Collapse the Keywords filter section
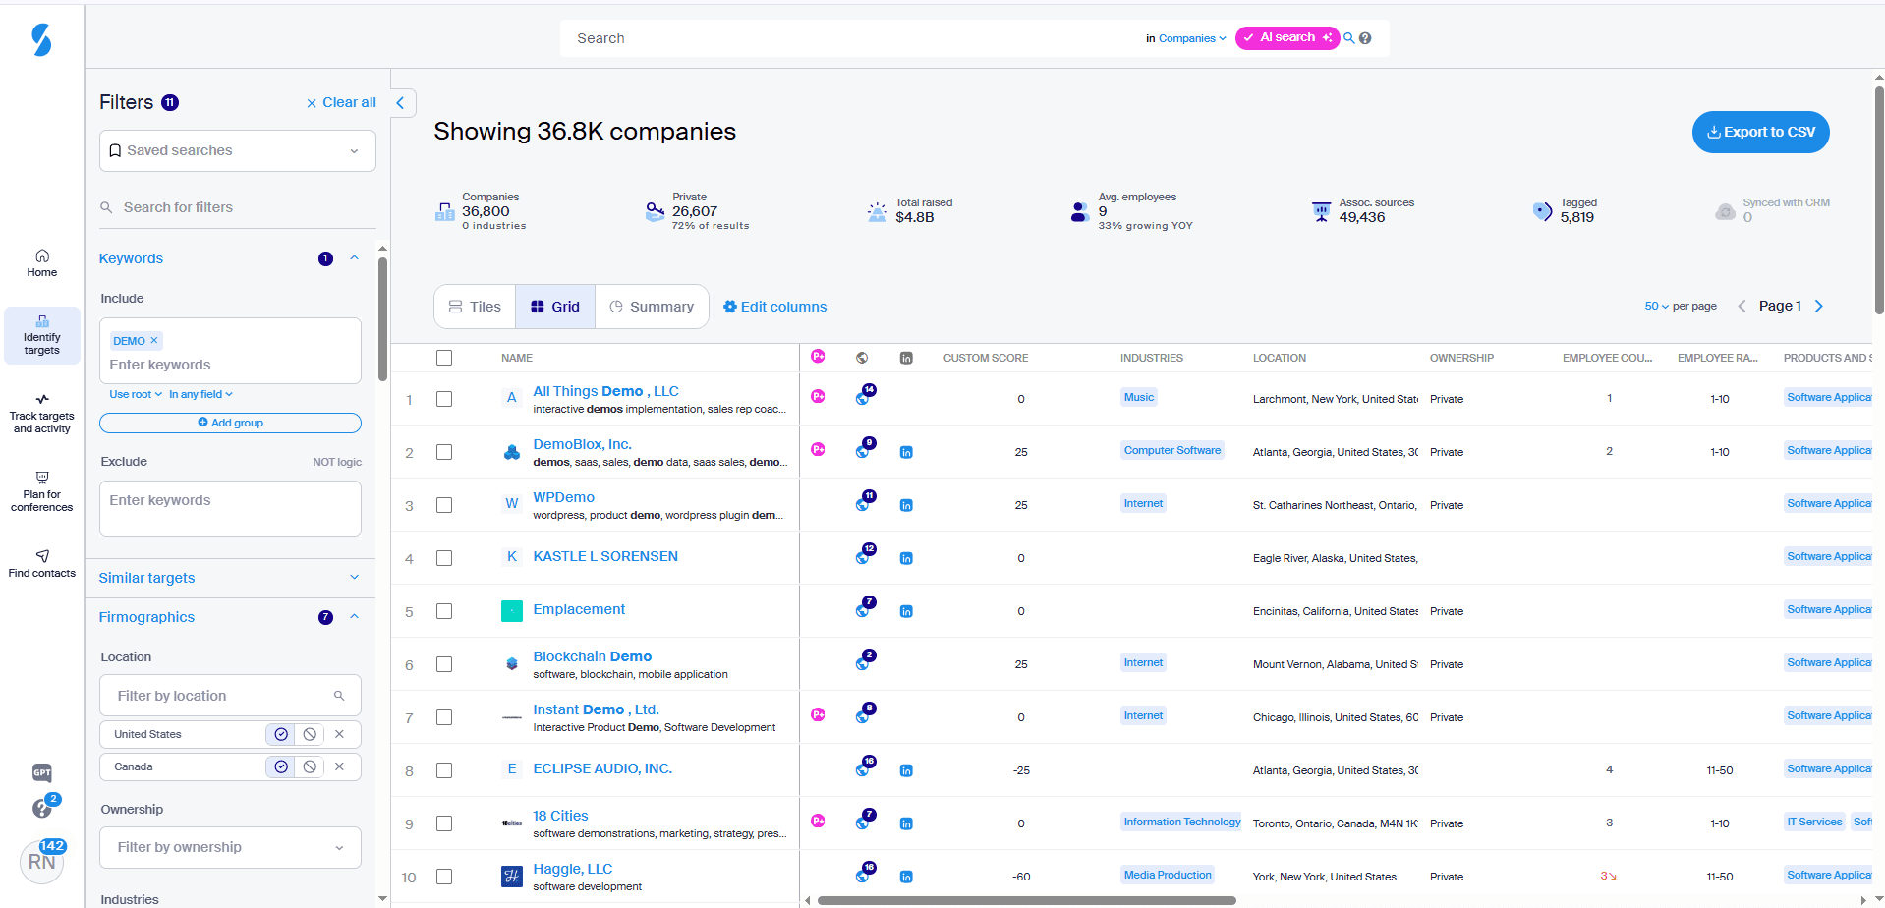This screenshot has height=908, width=1885. pos(355,258)
